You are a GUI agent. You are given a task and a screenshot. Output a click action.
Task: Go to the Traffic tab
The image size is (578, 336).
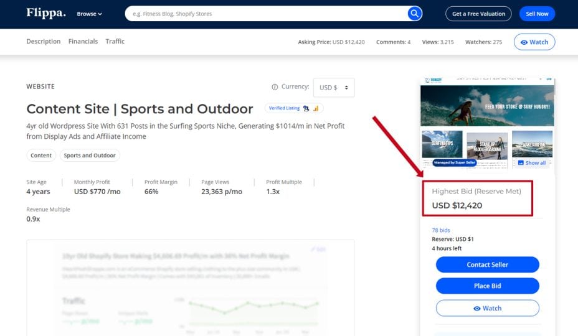point(115,42)
